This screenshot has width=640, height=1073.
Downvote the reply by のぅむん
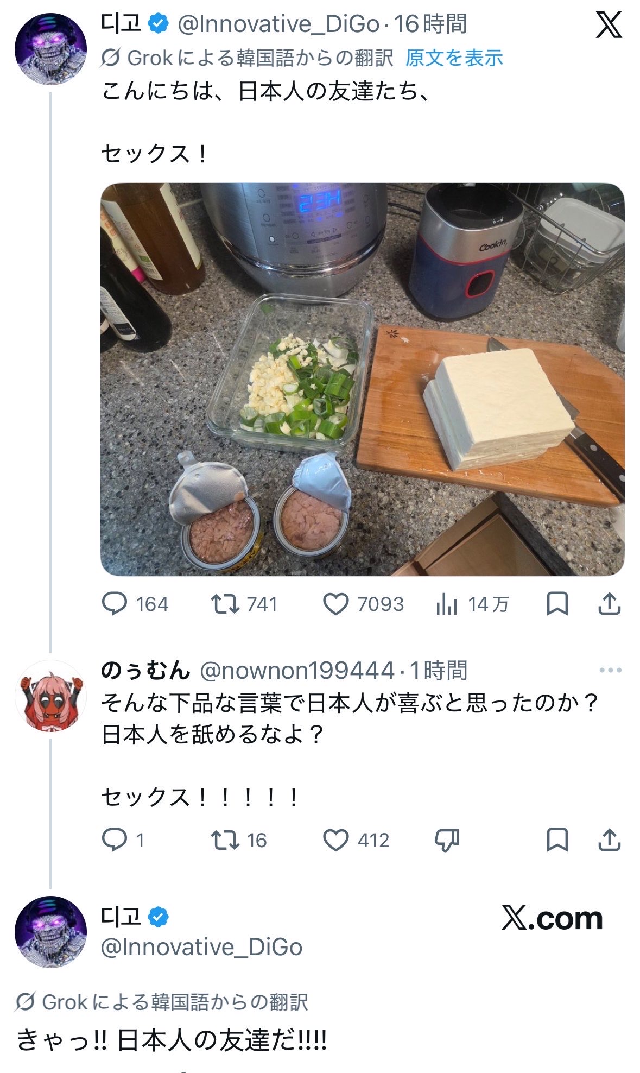tap(447, 840)
